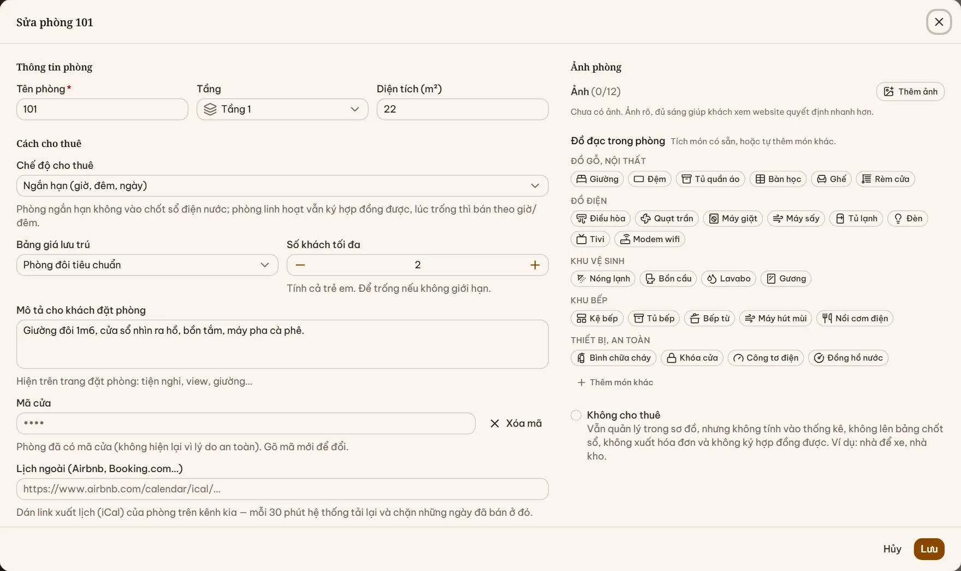Click the Gương mirror icon chip
Screen dimensions: 961x571
tap(786, 279)
